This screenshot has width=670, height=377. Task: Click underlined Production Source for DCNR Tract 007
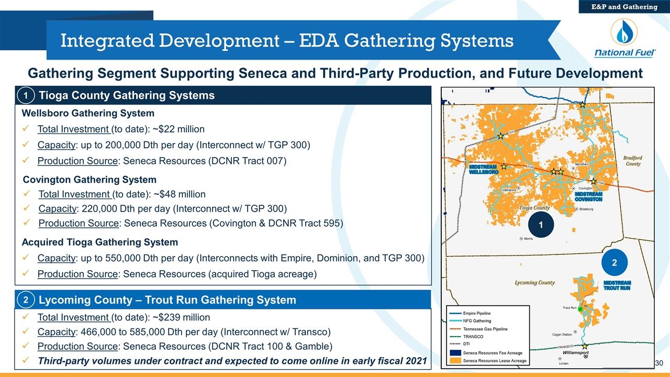(78, 161)
